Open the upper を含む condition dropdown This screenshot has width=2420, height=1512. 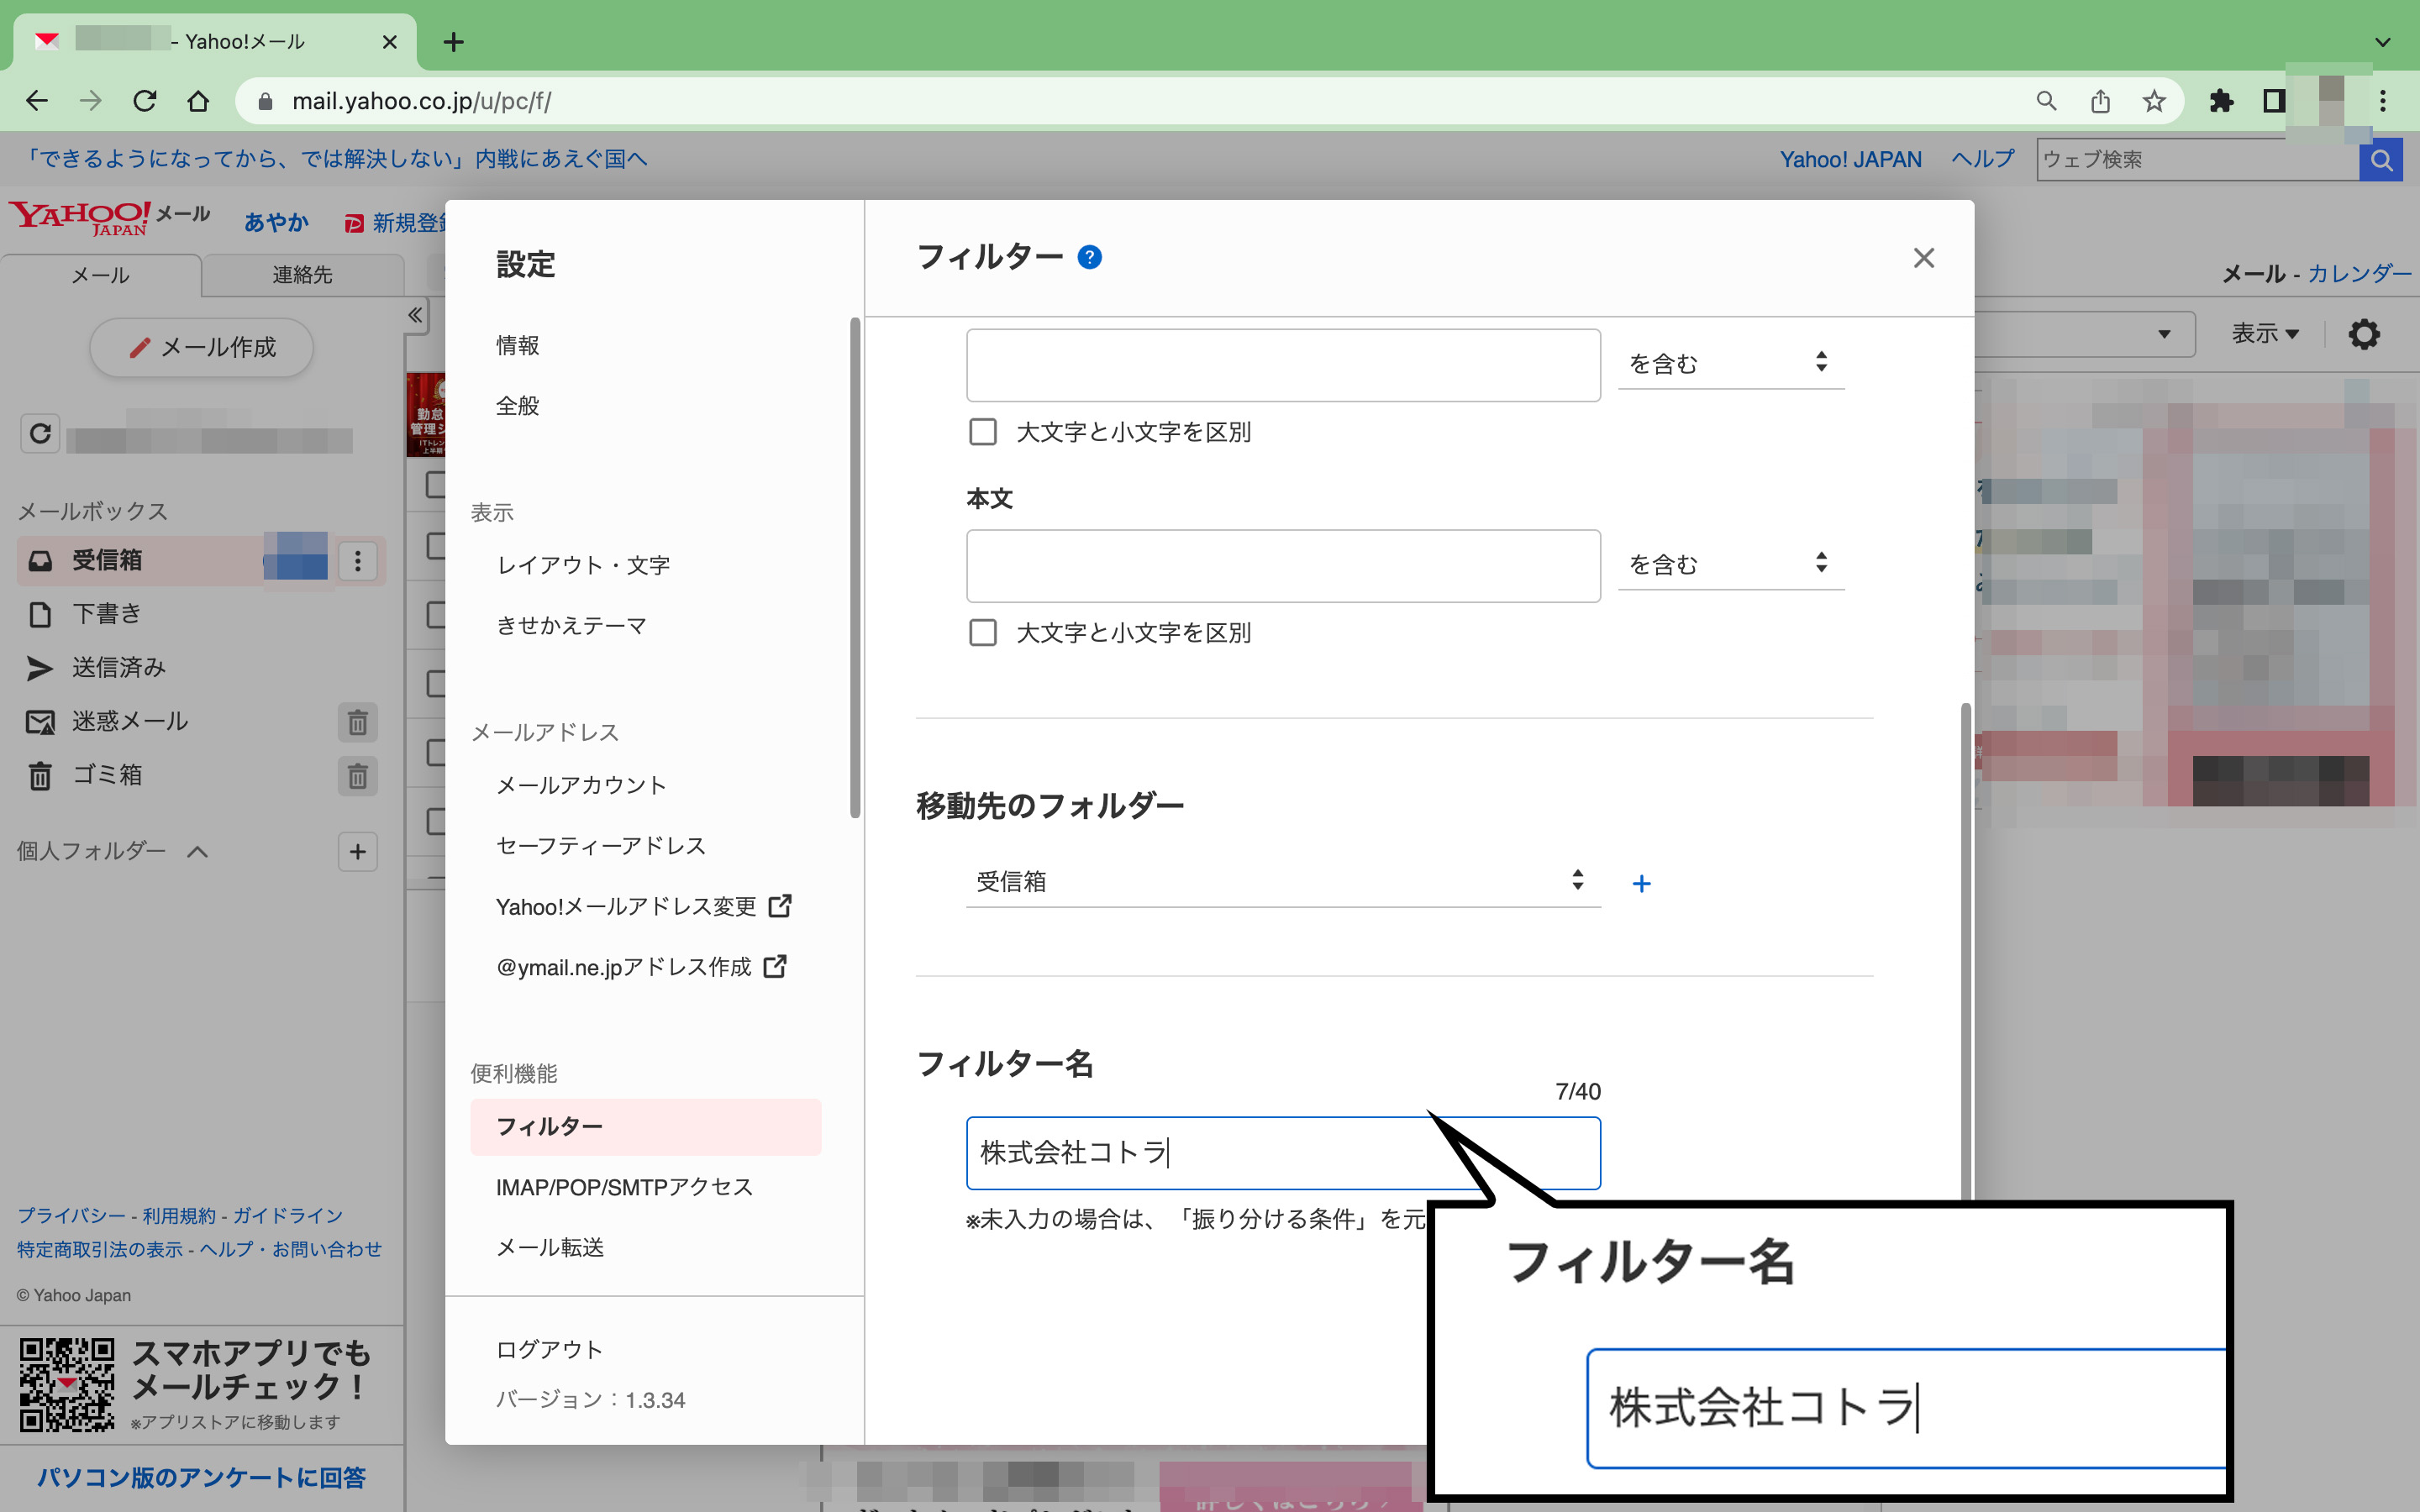tap(1730, 363)
